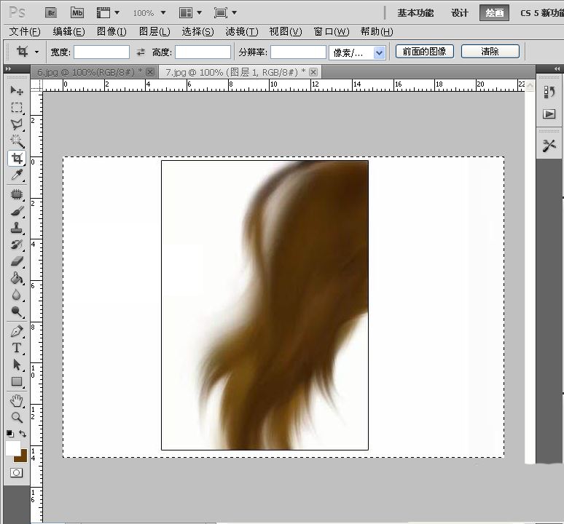Pick the Eyedropper tool
This screenshot has height=524, width=564.
(x=17, y=175)
